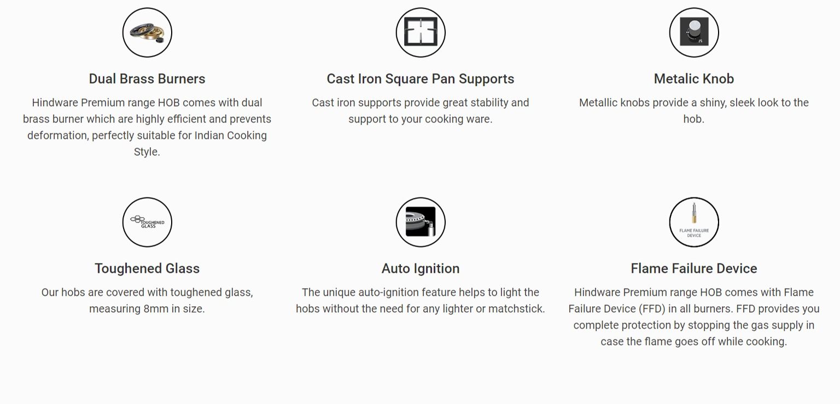Click the auto-ignition feature description text

coord(421,301)
